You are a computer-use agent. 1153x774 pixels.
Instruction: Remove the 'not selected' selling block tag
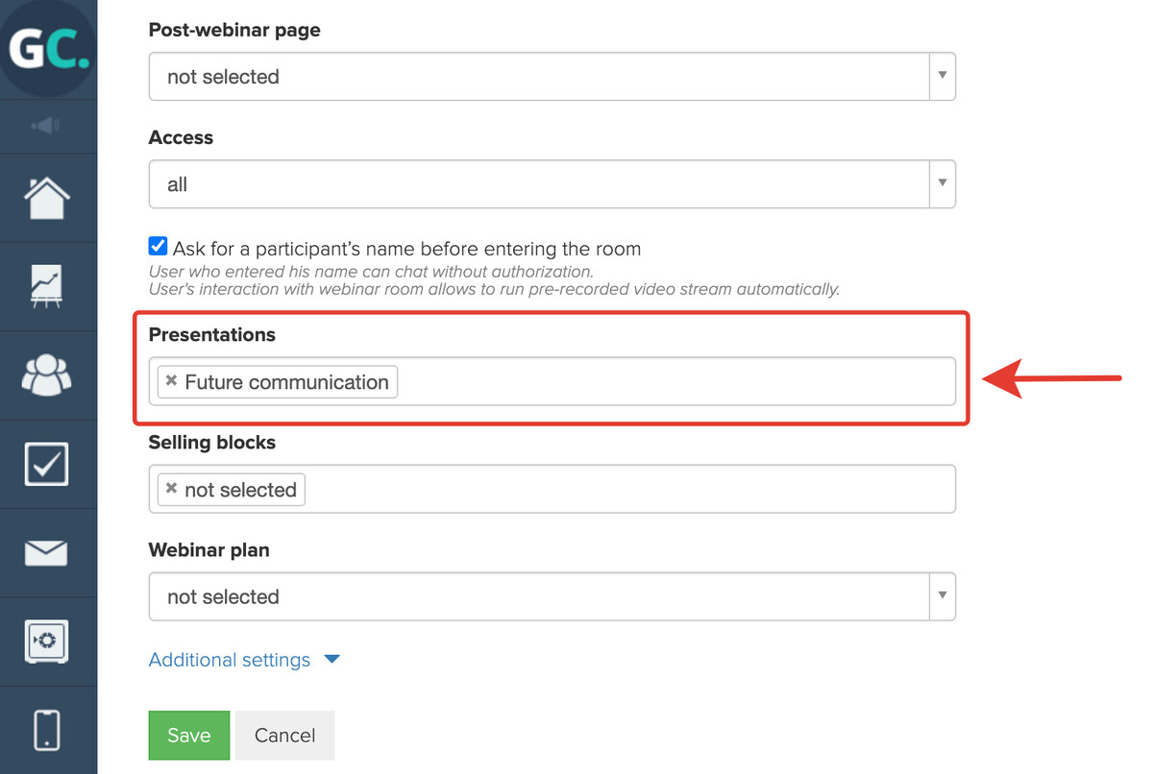point(171,489)
